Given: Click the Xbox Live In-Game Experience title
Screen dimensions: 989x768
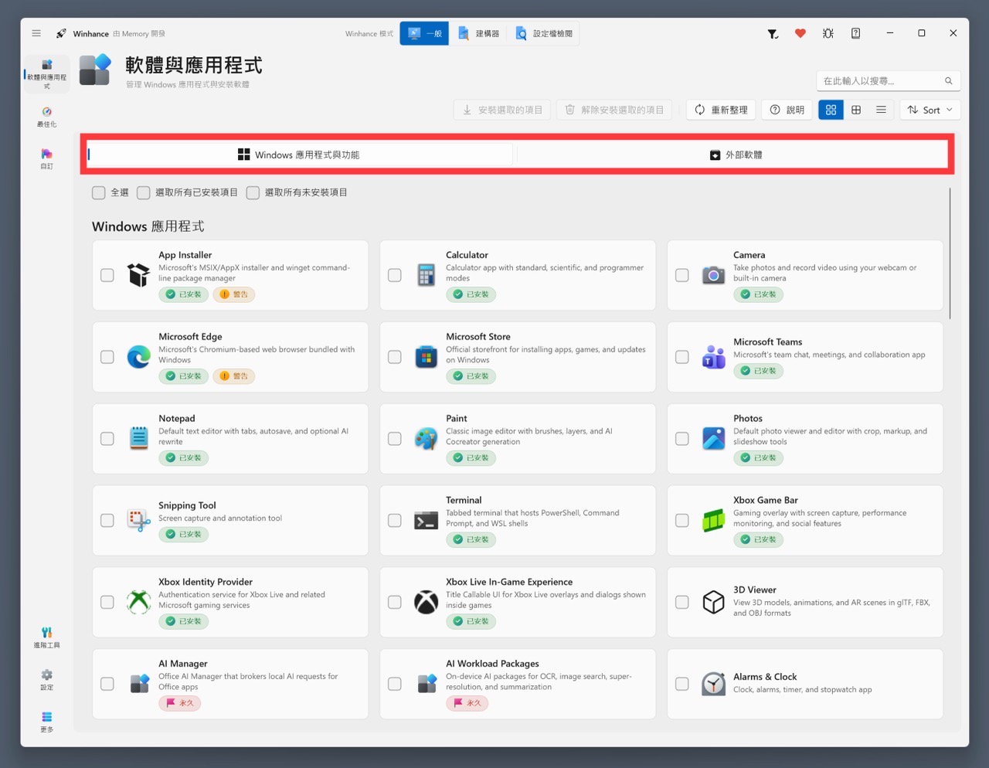Looking at the screenshot, I should pyautogui.click(x=509, y=582).
